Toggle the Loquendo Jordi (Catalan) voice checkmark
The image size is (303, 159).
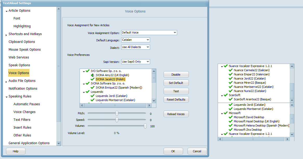pyautogui.click(x=92, y=96)
